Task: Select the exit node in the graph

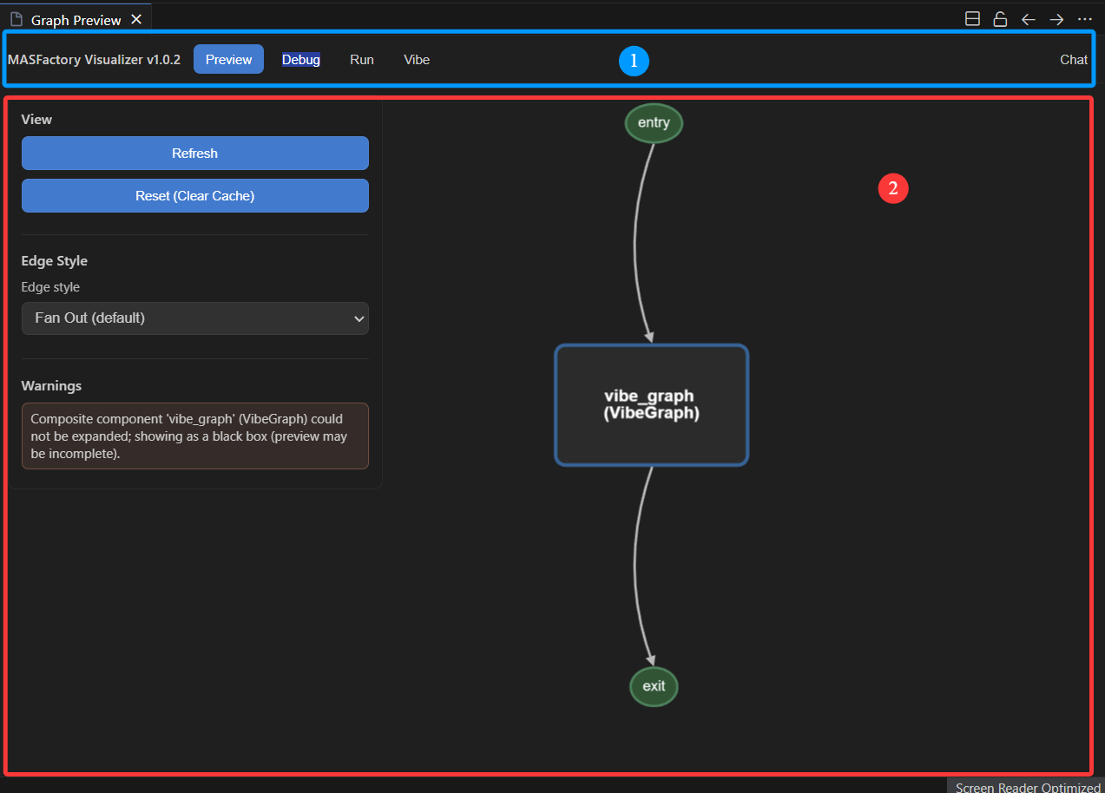Action: [x=654, y=686]
